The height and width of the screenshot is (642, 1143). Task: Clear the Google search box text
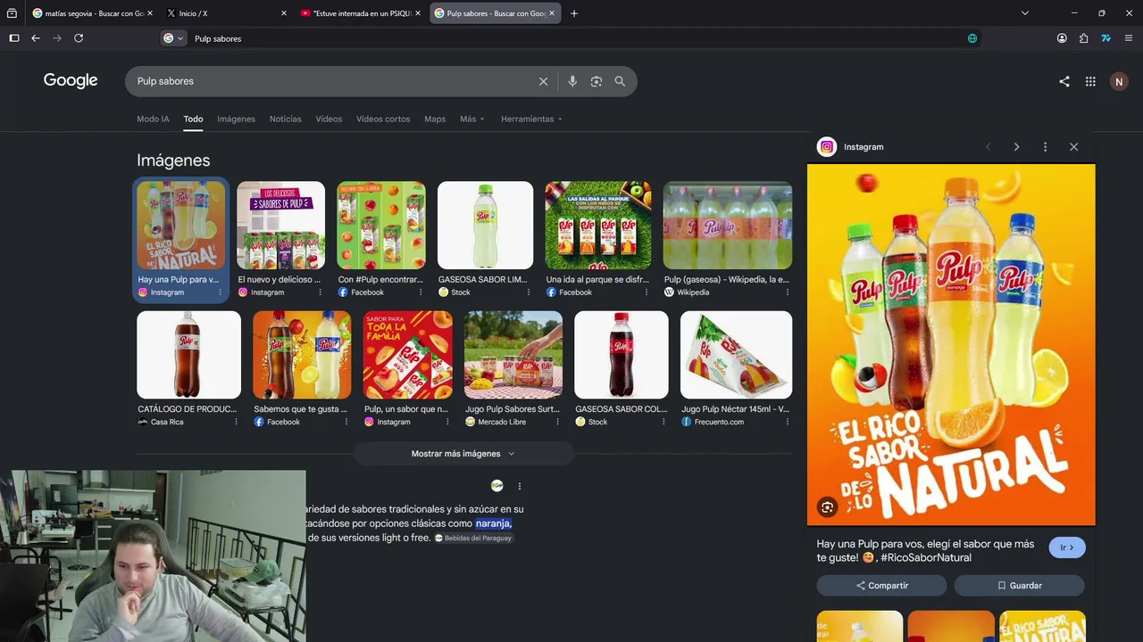coord(543,81)
